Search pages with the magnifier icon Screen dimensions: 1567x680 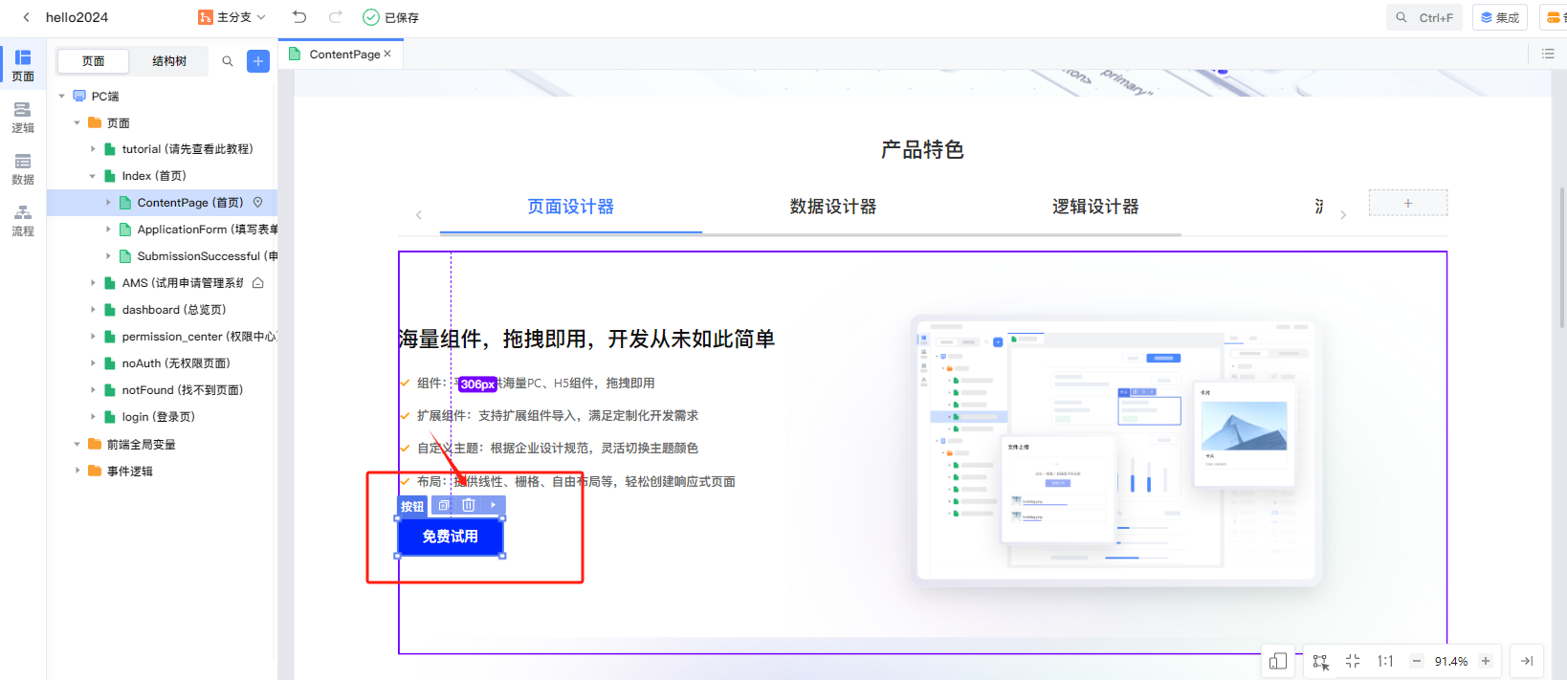[228, 61]
